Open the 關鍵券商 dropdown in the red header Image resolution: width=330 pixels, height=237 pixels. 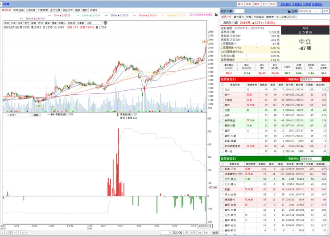311,80
